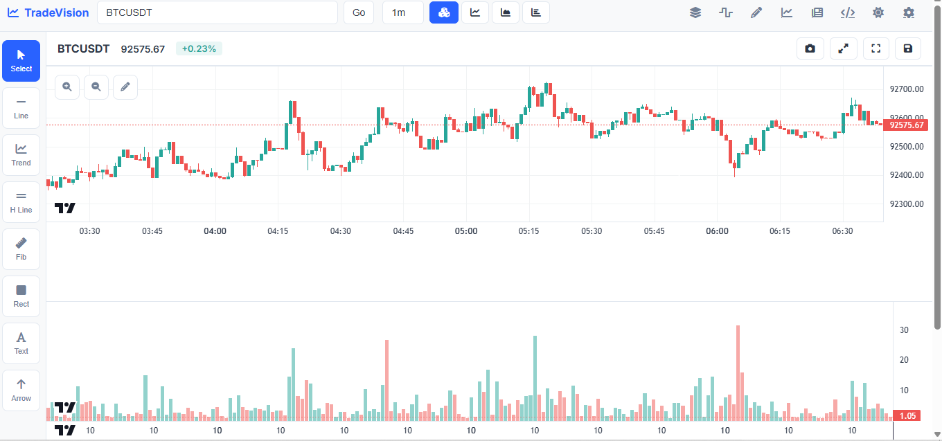Viewport: 942px width, 441px height.
Task: Toggle bar chart view mode
Action: pos(535,12)
